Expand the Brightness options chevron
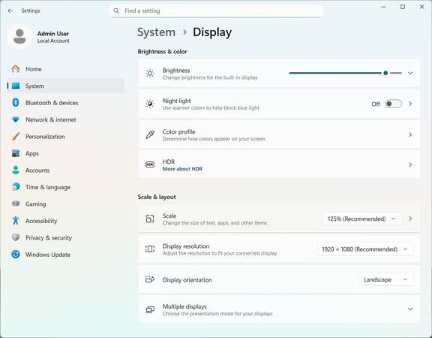This screenshot has width=432, height=338. pos(410,73)
